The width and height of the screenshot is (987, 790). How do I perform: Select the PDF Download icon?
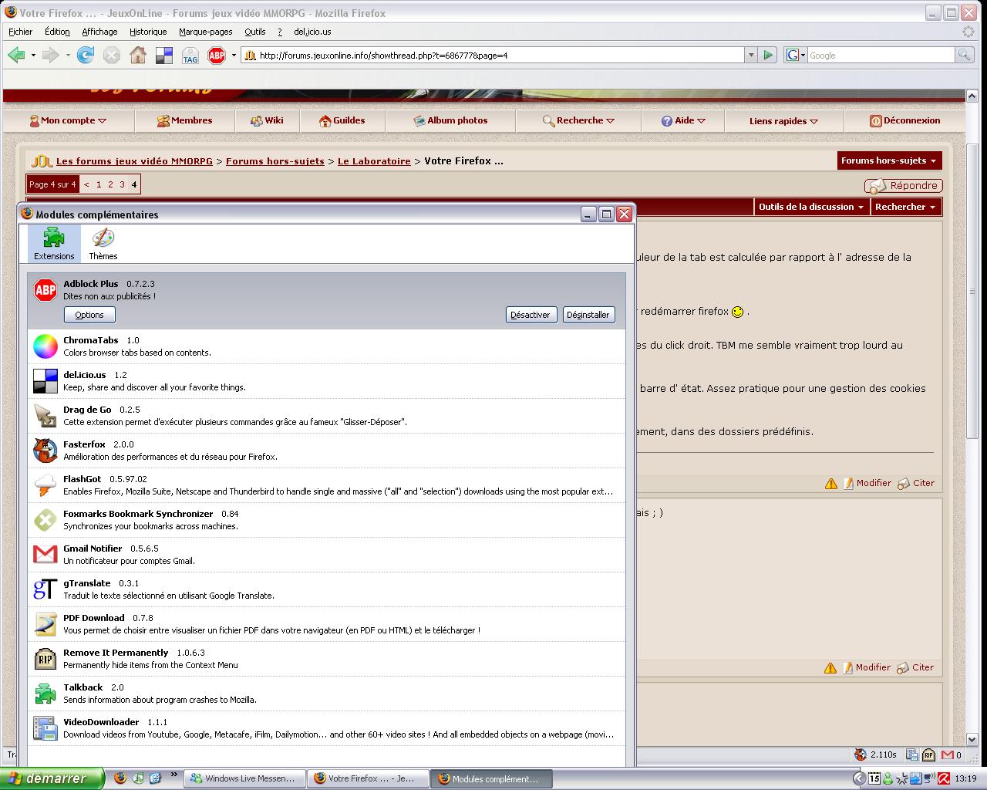tap(45, 624)
